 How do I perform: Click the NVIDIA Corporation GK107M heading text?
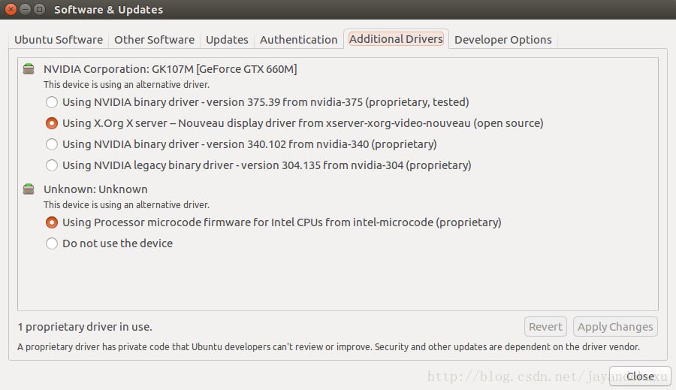coord(171,69)
